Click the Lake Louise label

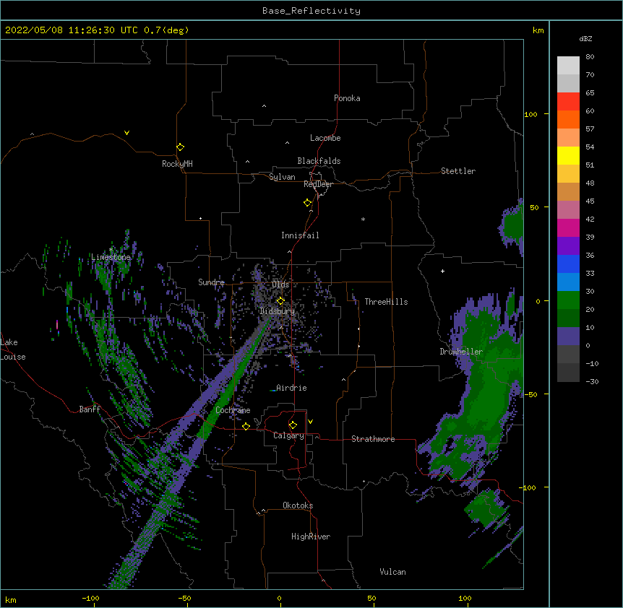(x=13, y=349)
